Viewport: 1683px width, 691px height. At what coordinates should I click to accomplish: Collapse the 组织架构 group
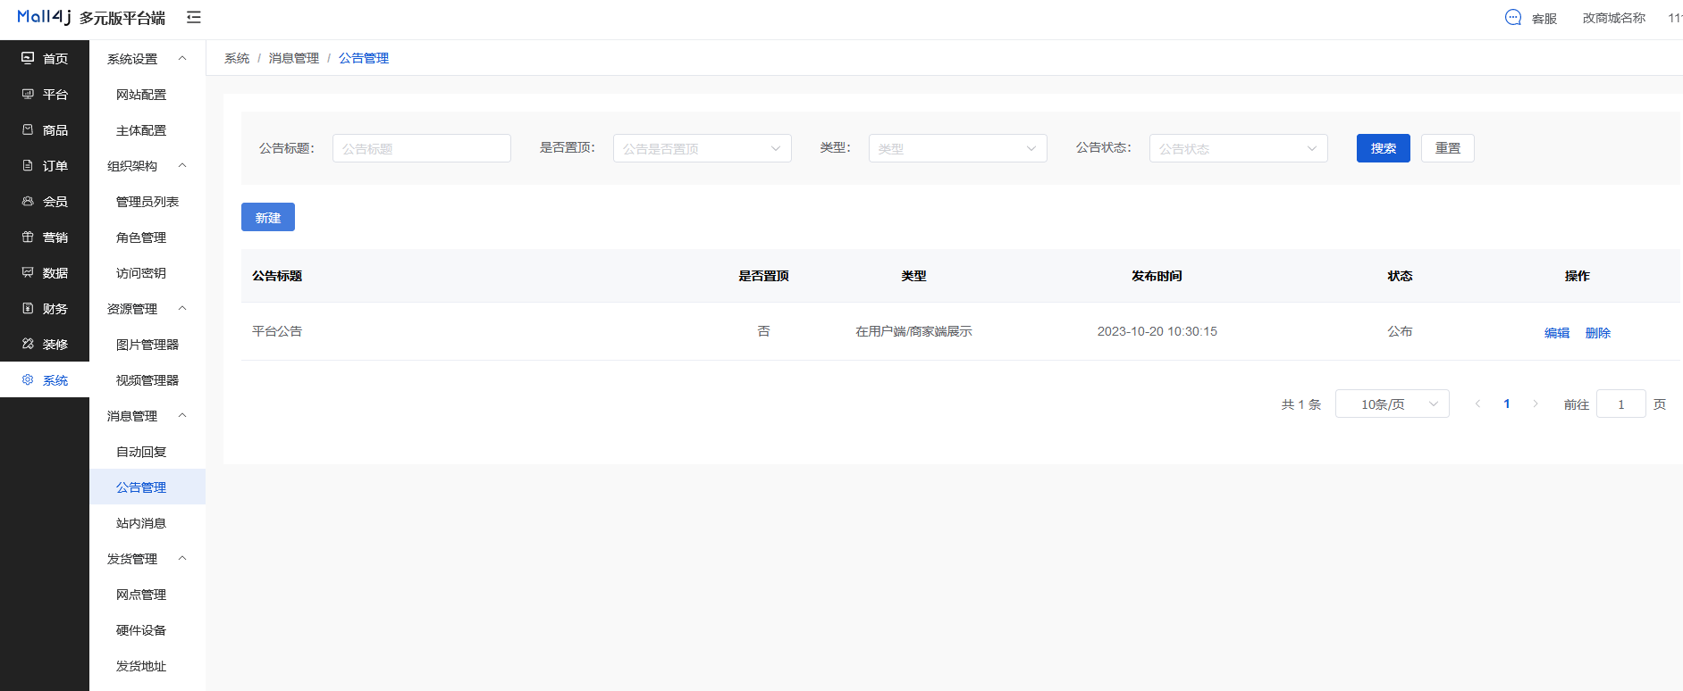coord(182,165)
